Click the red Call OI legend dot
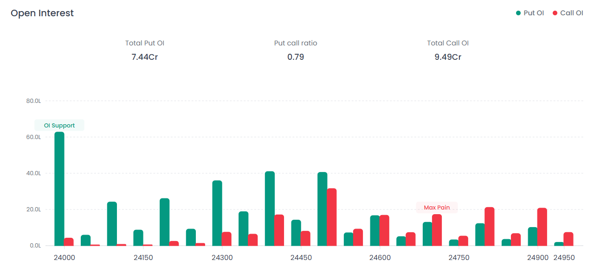This screenshot has height=273, width=594. (x=555, y=13)
